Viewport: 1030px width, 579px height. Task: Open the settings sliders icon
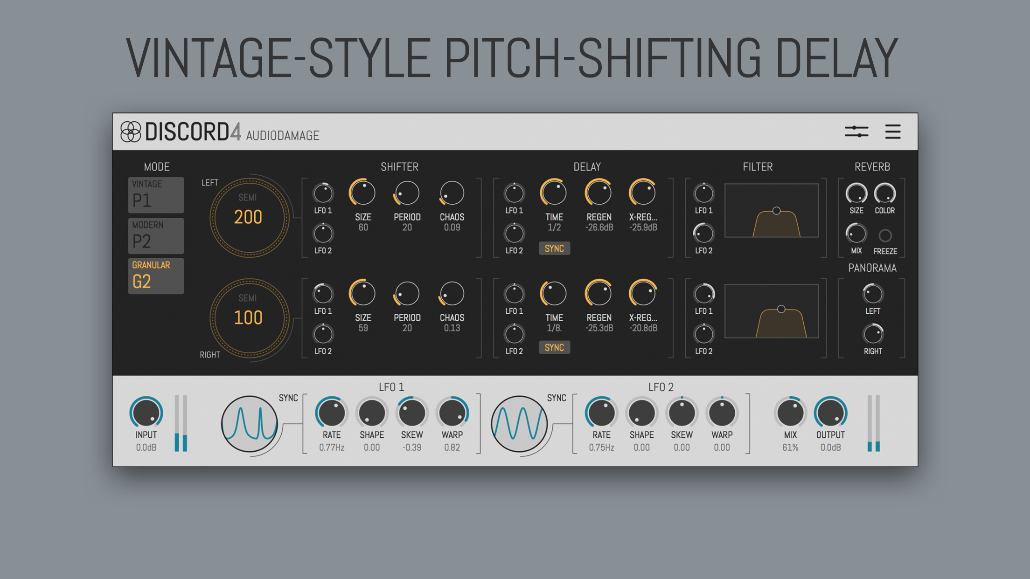click(x=856, y=132)
